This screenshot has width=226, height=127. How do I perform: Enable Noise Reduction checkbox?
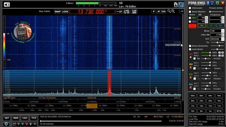[190, 46]
